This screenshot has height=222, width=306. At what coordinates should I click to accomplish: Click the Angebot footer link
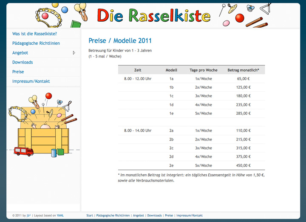(x=139, y=215)
